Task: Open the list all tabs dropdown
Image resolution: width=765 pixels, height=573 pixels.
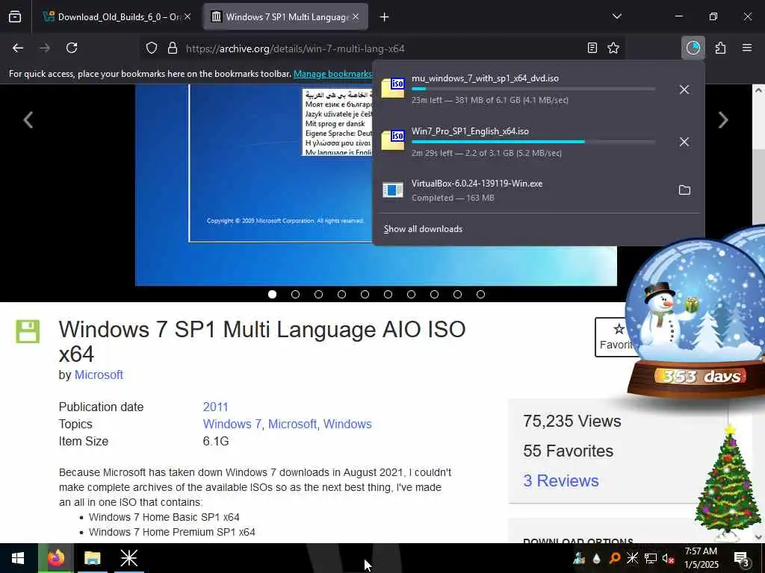Action: click(x=616, y=16)
